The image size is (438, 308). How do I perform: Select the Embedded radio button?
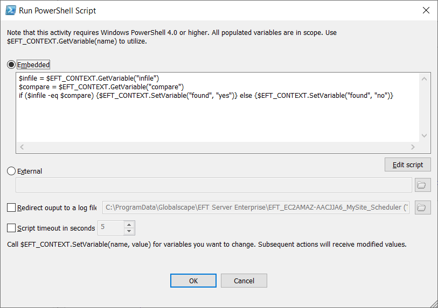pos(11,65)
